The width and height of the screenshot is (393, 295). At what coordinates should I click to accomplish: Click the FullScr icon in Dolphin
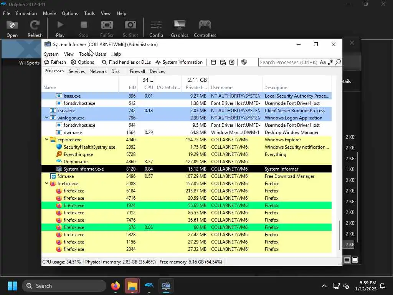107,25
